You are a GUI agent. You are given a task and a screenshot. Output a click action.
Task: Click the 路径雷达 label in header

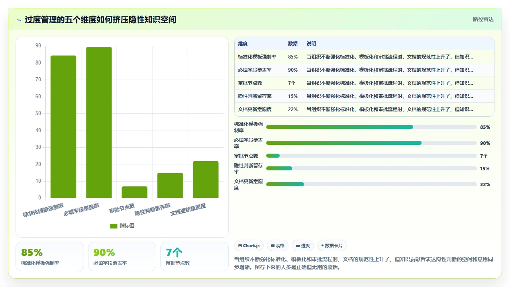(x=483, y=19)
